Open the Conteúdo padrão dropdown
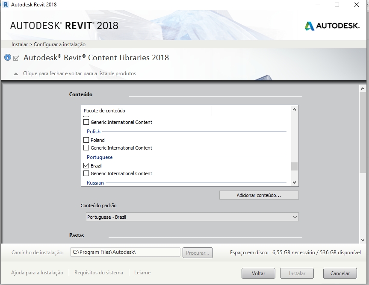 click(x=294, y=217)
